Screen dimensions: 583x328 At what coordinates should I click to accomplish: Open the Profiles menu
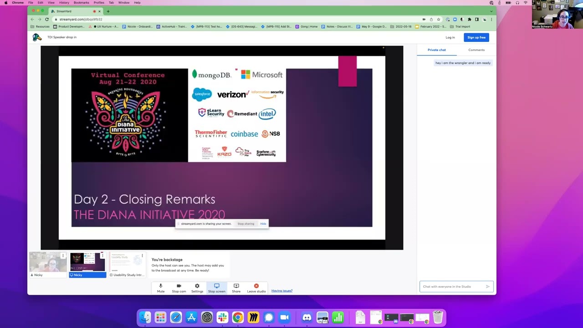click(x=99, y=3)
